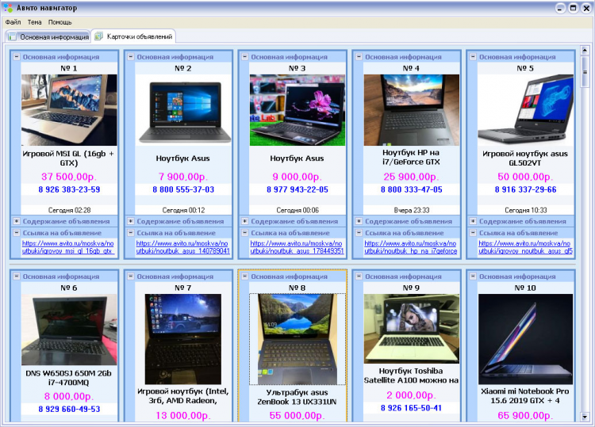Select the HP laptop photo in card № 4
This screenshot has height=427, width=595.
411,110
